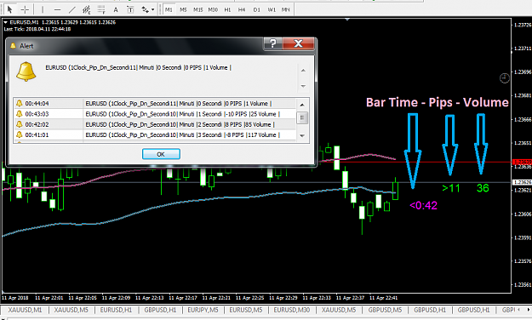Viewport: 532px width, 320px height.
Task: Click the bell icon of the 00:42:02 alert
Action: click(x=20, y=124)
